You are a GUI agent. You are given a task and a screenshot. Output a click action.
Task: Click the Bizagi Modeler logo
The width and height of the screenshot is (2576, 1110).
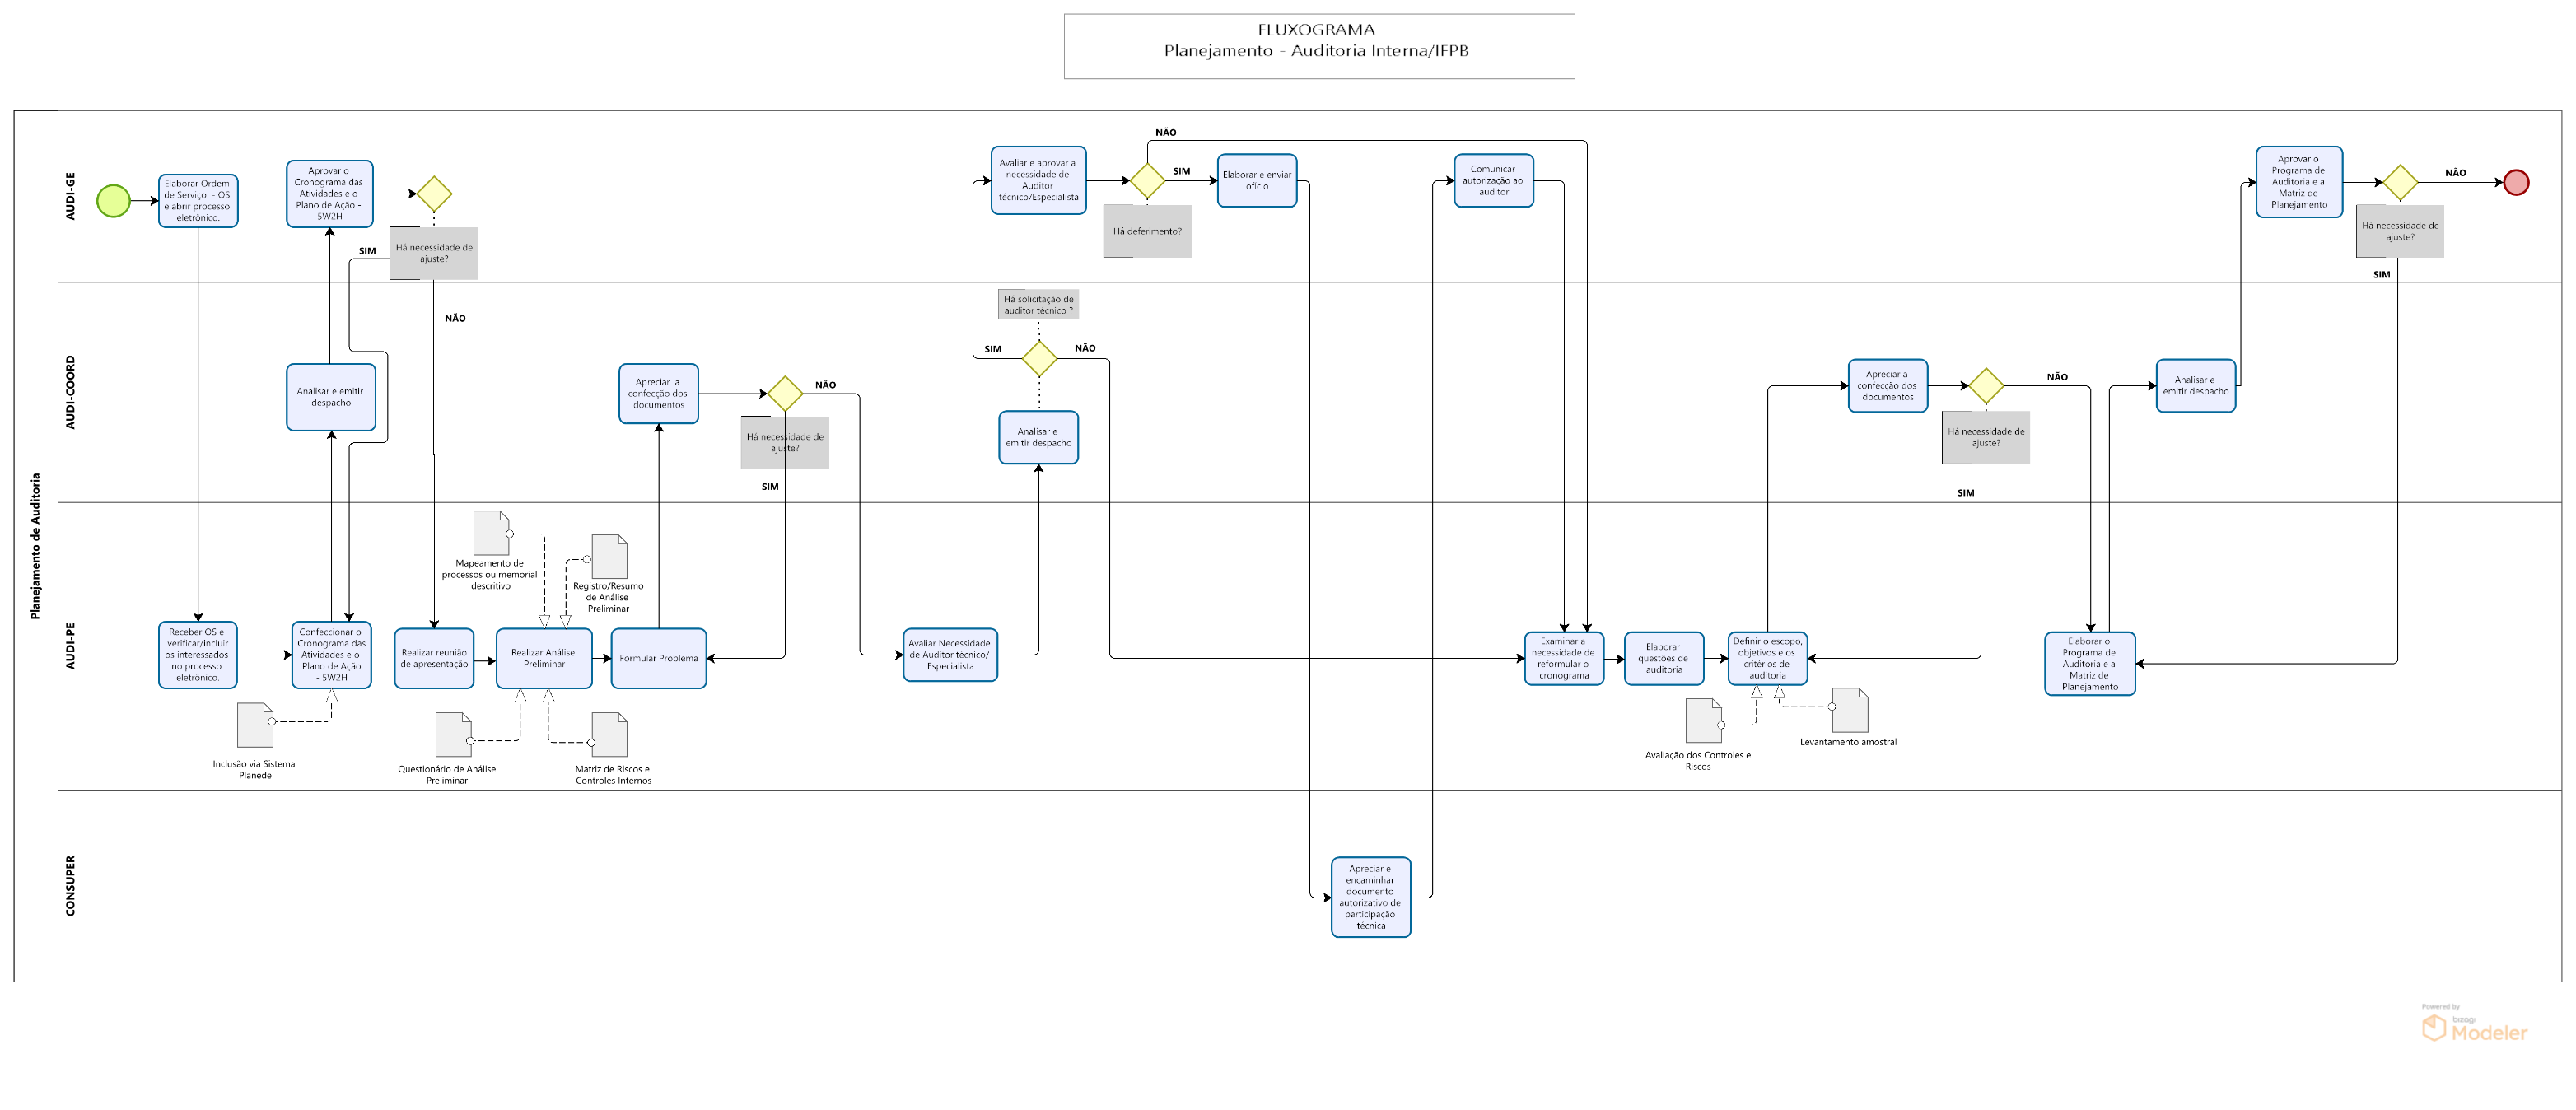click(x=2474, y=1027)
